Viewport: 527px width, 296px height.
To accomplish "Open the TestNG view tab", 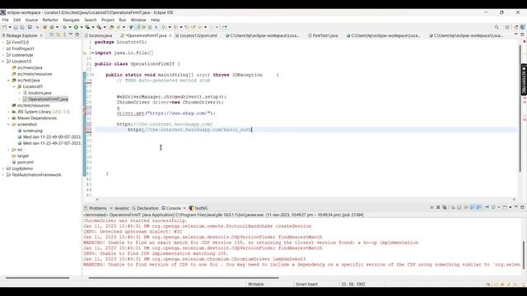I will (198, 208).
